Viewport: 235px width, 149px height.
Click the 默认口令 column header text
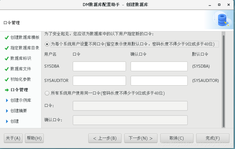tap(200, 54)
